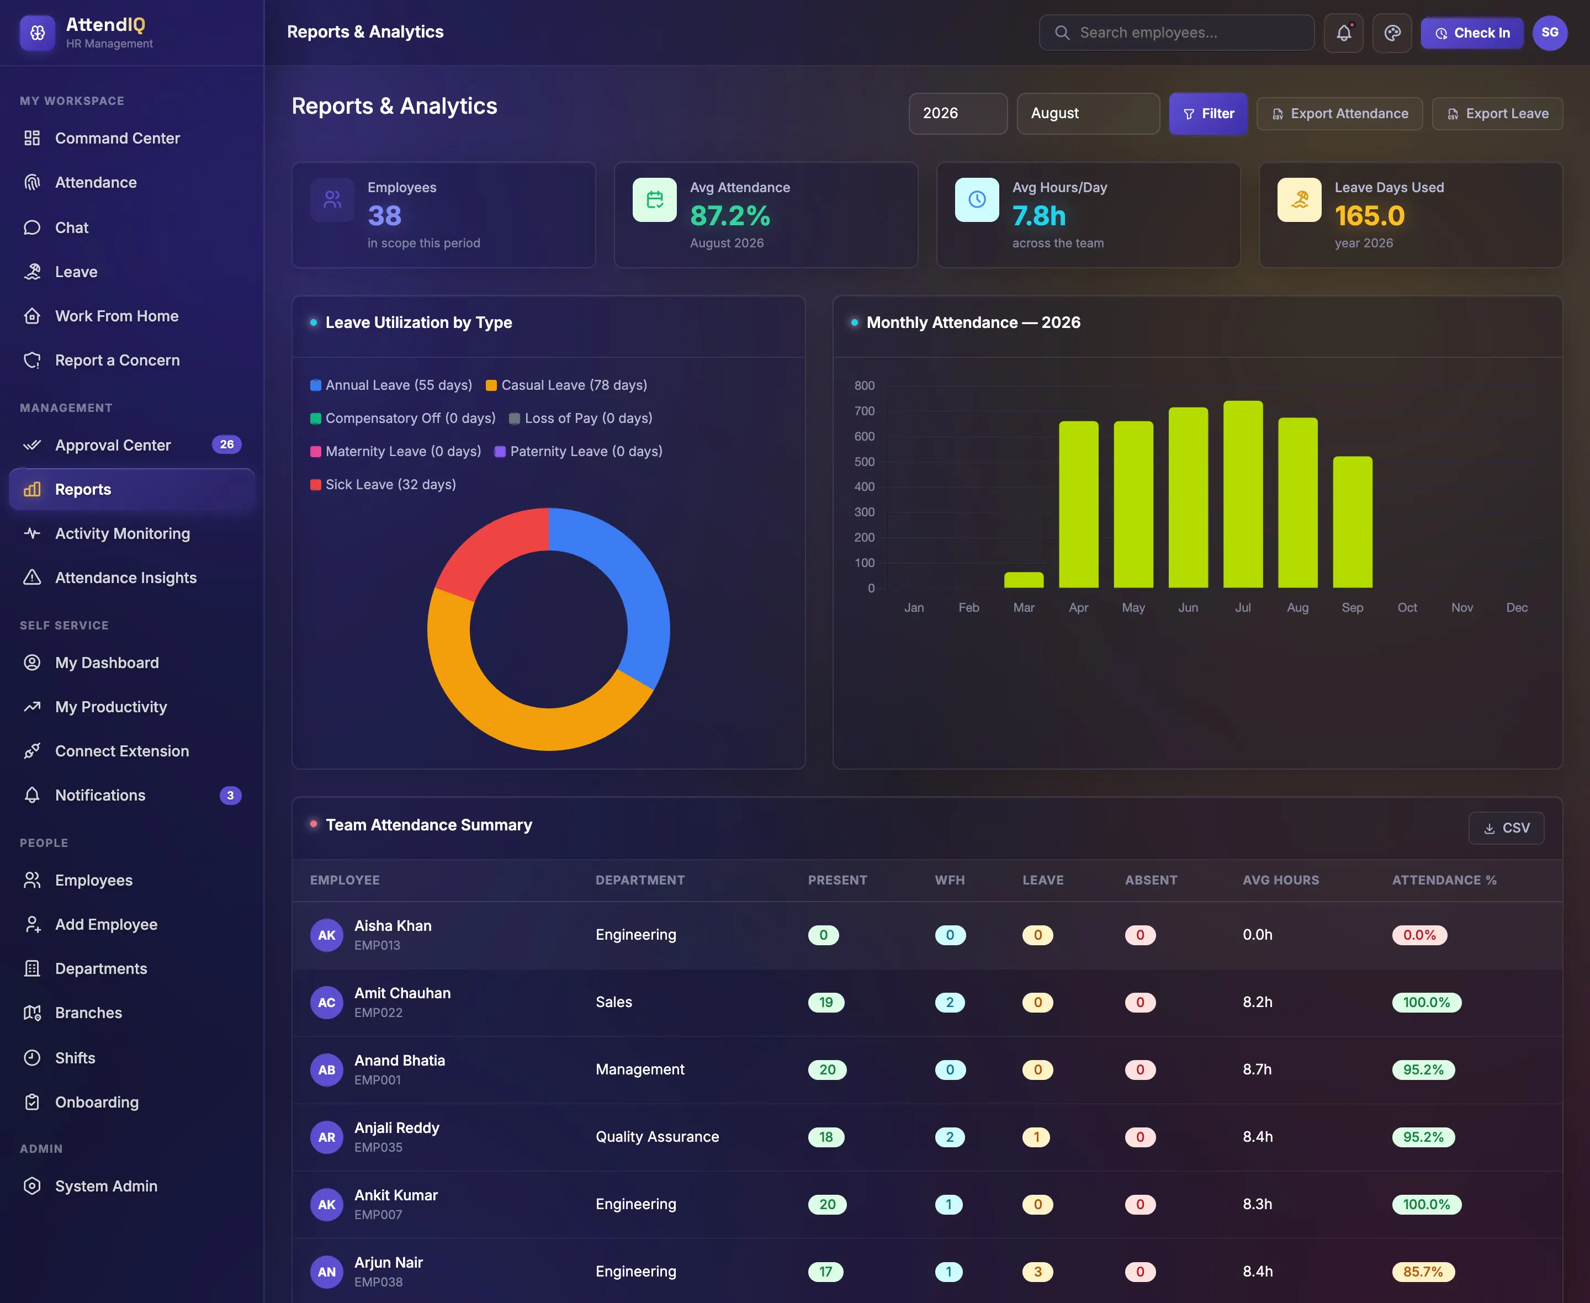
Task: Click the Check In button
Action: [1471, 33]
